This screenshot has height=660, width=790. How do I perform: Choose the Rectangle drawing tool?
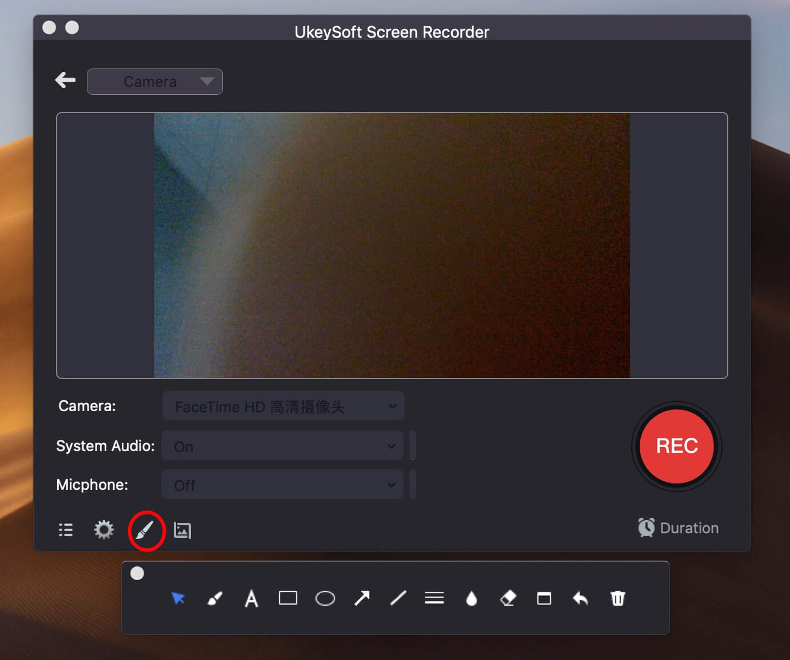[288, 598]
